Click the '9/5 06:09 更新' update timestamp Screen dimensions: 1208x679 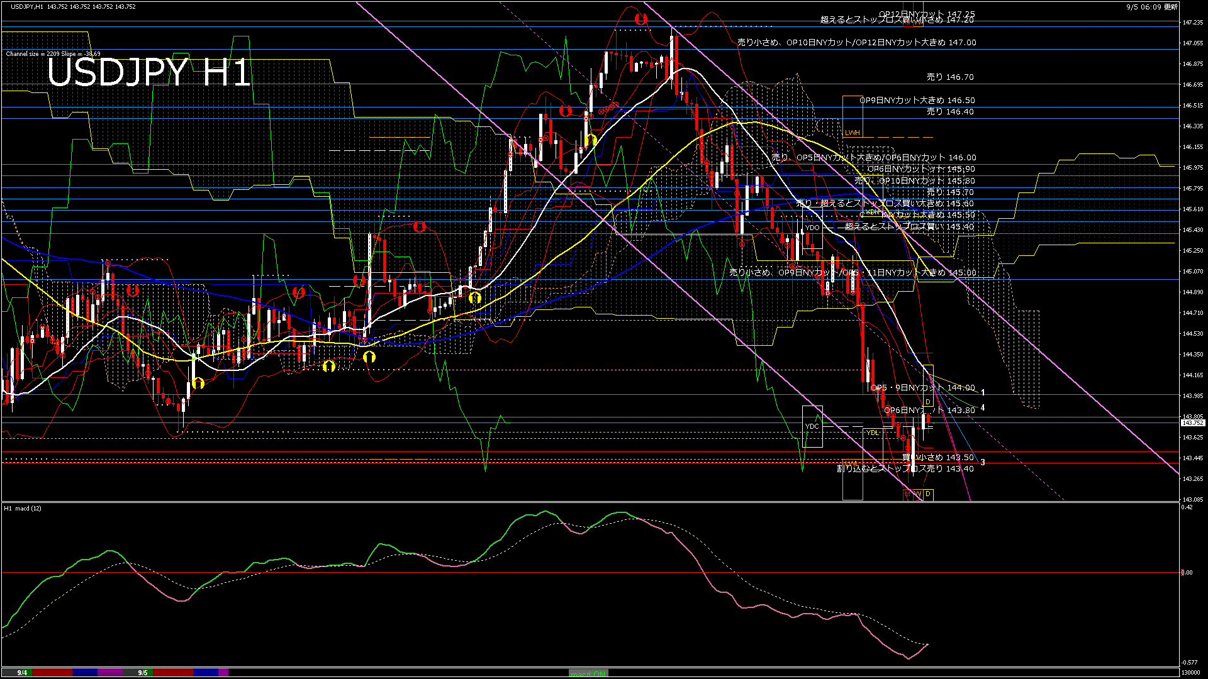point(1151,6)
